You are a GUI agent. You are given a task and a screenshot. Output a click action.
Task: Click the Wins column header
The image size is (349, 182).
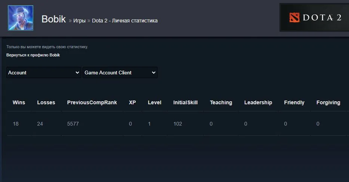pos(19,102)
